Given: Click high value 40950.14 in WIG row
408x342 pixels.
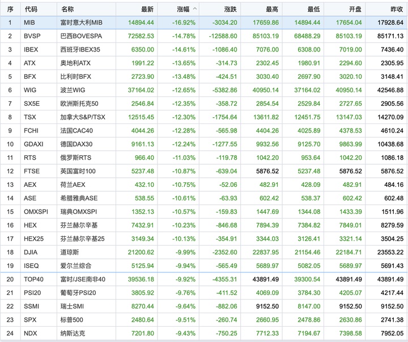Looking at the screenshot, I should [x=265, y=90].
